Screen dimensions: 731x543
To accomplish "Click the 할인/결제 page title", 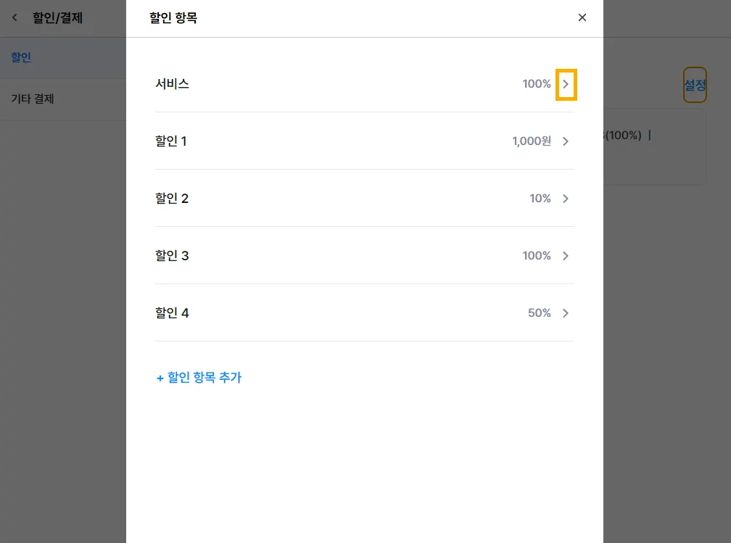I will tap(57, 18).
